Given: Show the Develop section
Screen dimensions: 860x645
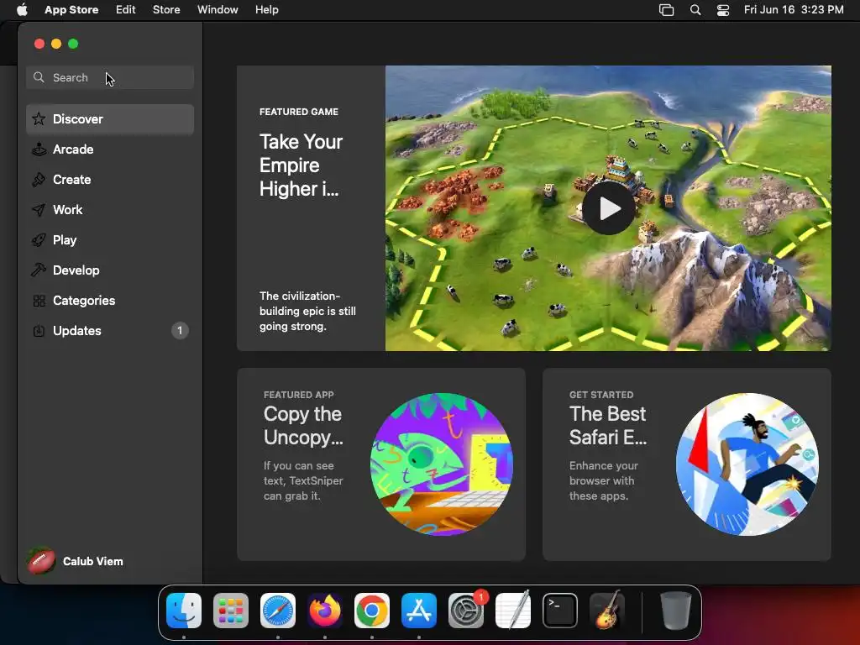Looking at the screenshot, I should (110, 270).
